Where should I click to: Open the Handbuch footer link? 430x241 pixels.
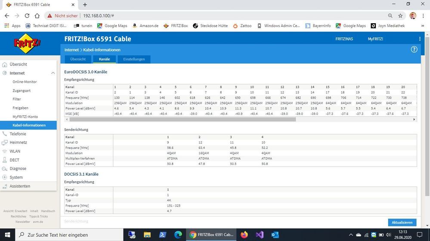(48, 211)
